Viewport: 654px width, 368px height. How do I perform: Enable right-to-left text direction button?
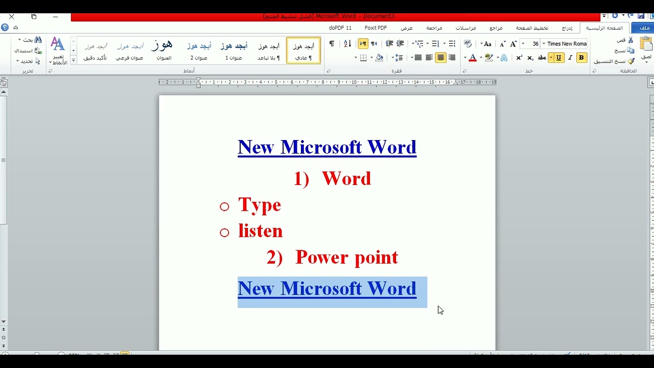coord(374,43)
